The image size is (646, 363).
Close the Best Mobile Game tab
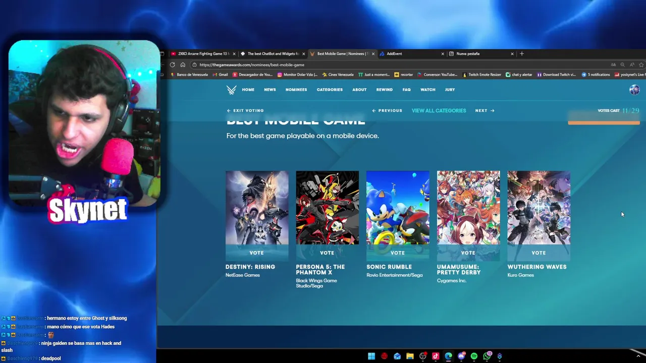coord(373,53)
